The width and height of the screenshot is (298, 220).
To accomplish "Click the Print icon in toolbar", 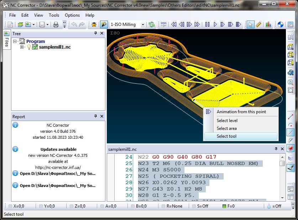I will coord(56,24).
